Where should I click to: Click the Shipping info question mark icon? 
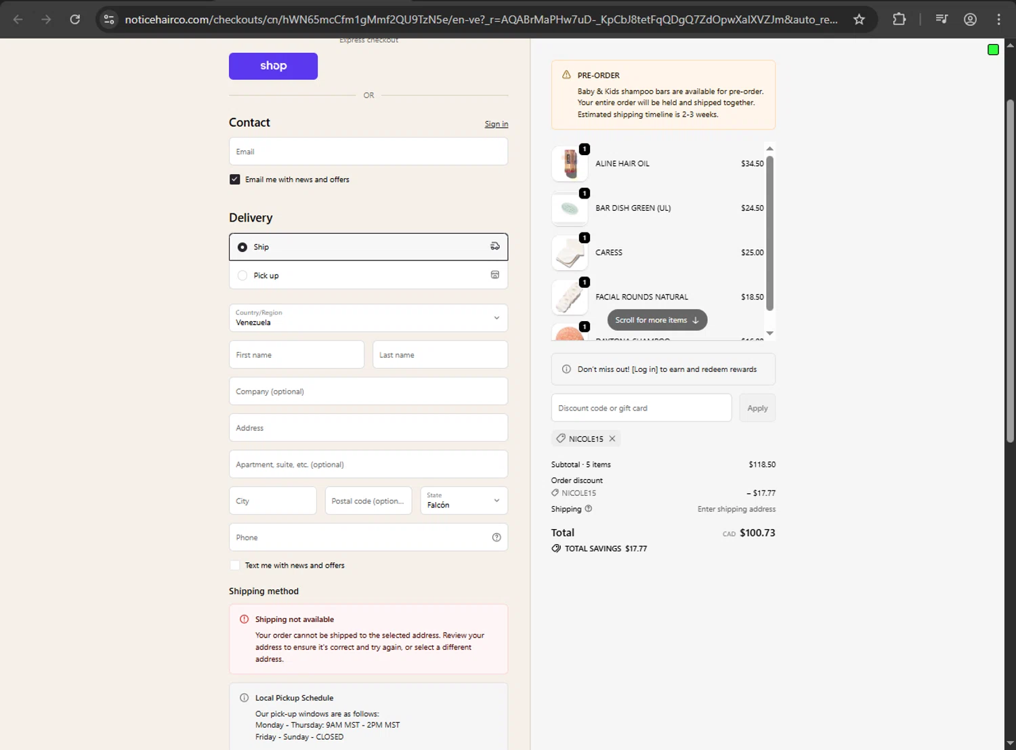[x=588, y=509]
